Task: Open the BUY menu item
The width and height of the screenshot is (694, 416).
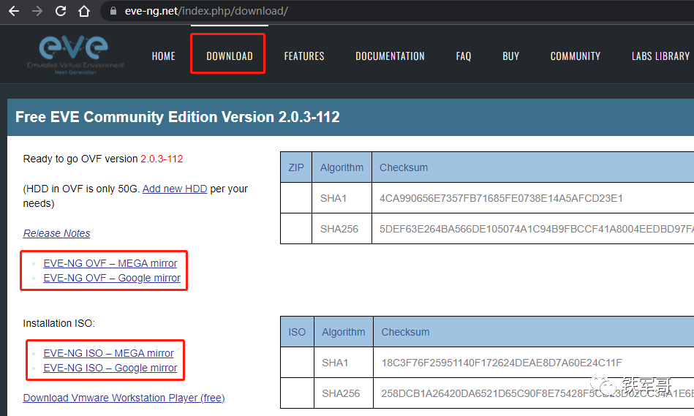Action: [x=510, y=56]
